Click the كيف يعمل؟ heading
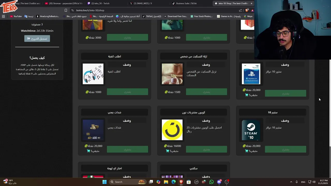The image size is (331, 186). (x=37, y=58)
